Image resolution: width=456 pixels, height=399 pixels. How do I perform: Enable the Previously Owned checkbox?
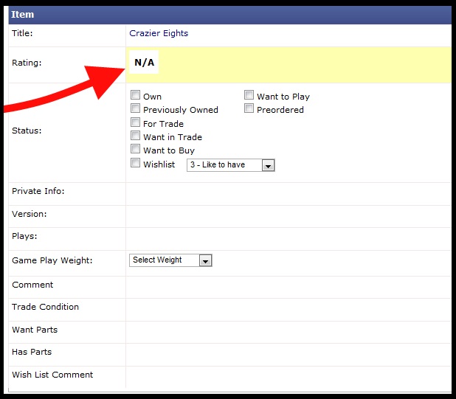tap(136, 108)
